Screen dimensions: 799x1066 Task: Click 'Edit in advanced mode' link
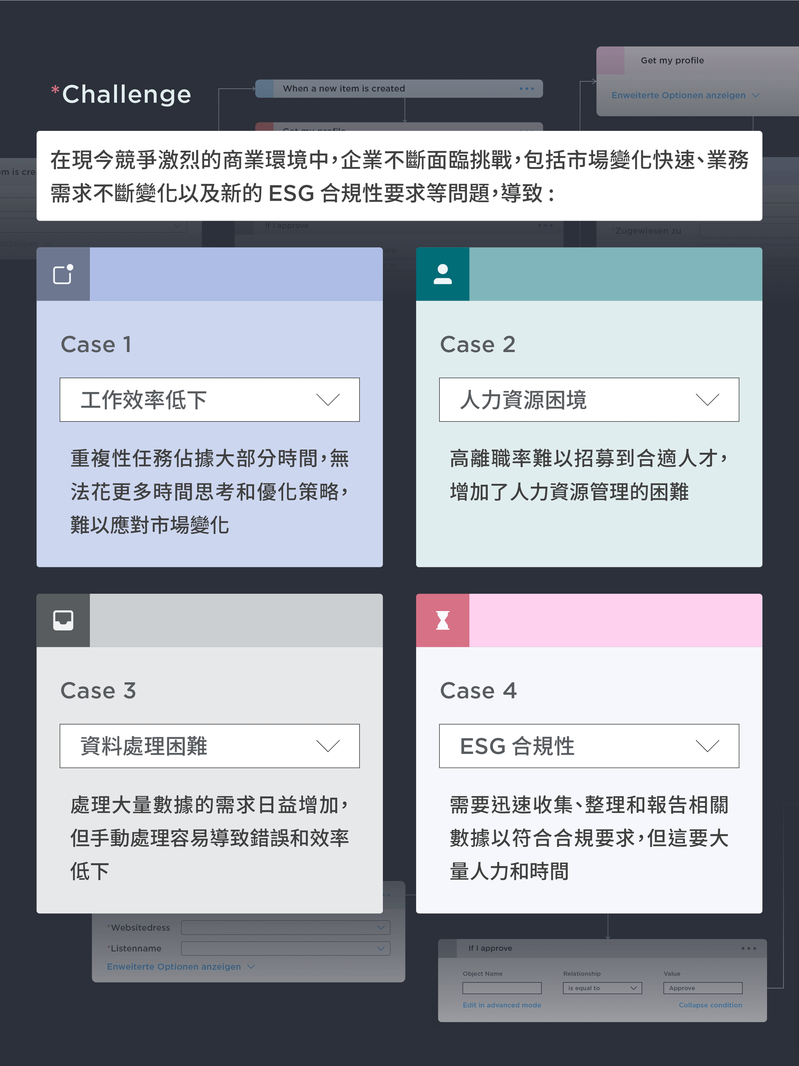(x=502, y=1005)
